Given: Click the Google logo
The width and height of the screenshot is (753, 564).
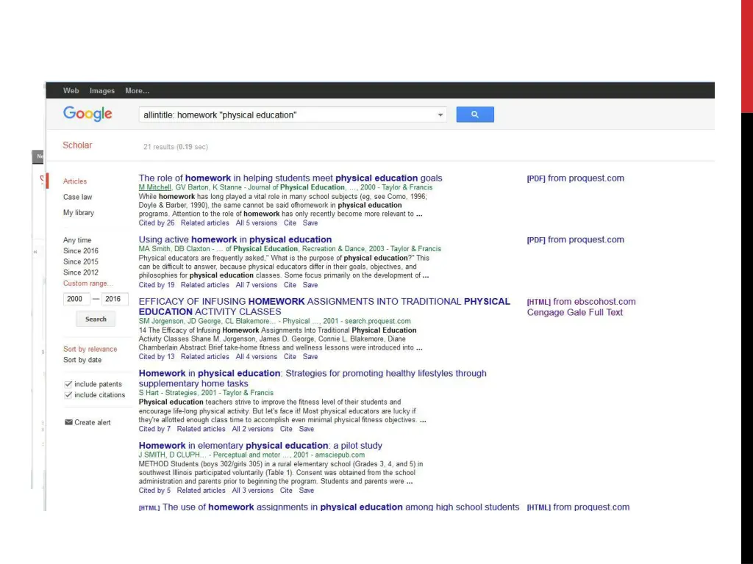Looking at the screenshot, I should 88,114.
